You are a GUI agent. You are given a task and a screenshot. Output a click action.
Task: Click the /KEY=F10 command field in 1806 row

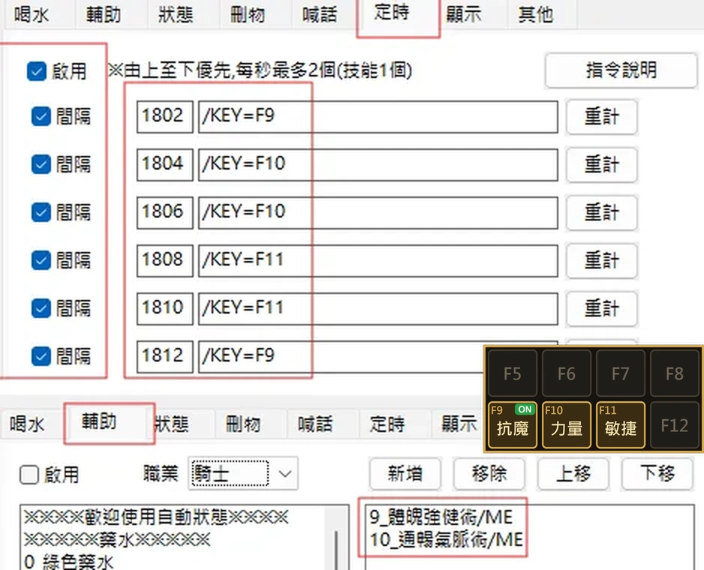378,213
